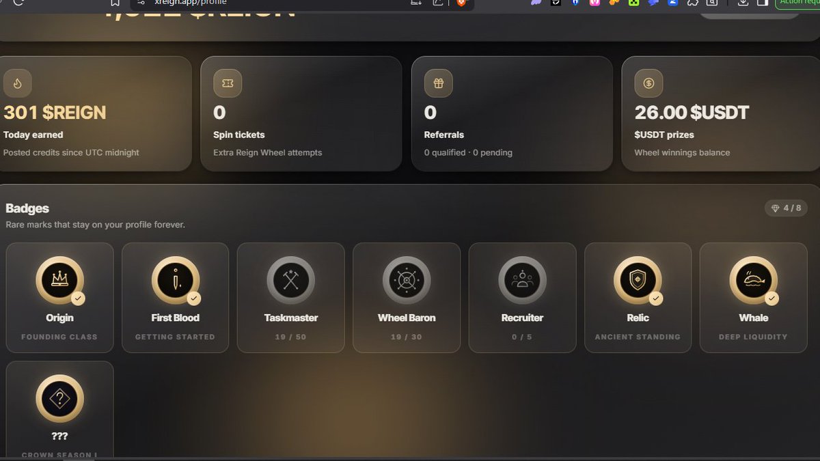Click the 4 / 8 badge counter pill
Viewport: 820px width, 461px height.
787,208
